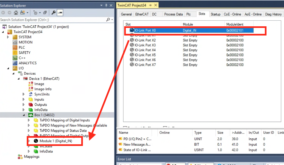Expand the SyncUnits node
This screenshot has width=284, height=165.
coord(23,94)
